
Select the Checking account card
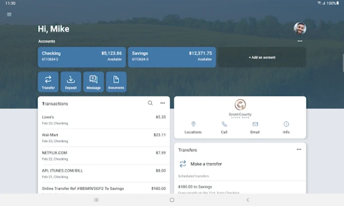pos(81,57)
